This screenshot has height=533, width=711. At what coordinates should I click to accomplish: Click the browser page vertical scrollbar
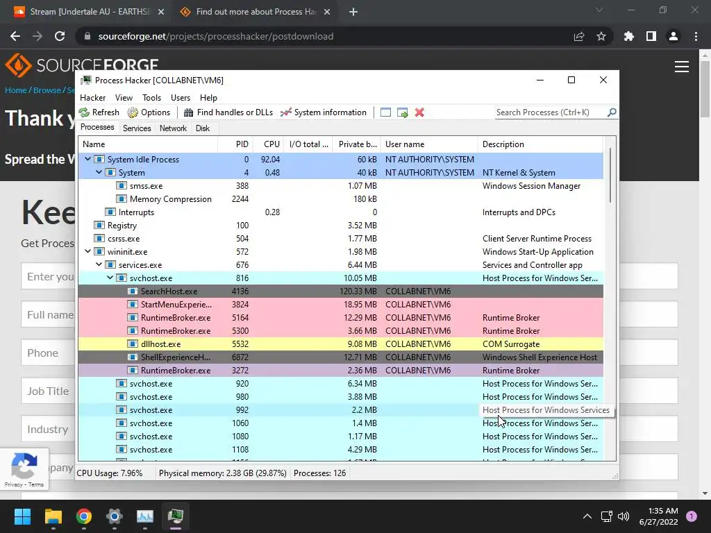coord(705,88)
